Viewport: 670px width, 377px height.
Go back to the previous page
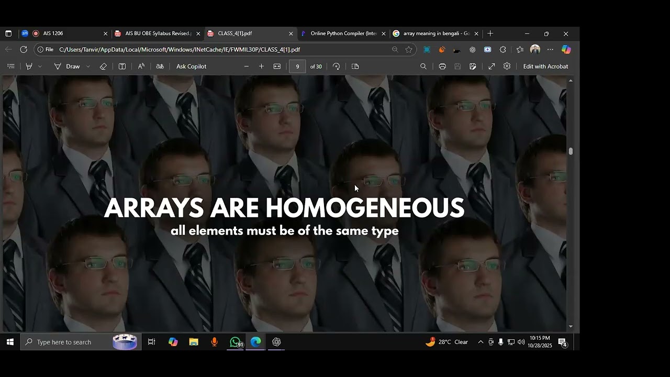tap(8, 49)
